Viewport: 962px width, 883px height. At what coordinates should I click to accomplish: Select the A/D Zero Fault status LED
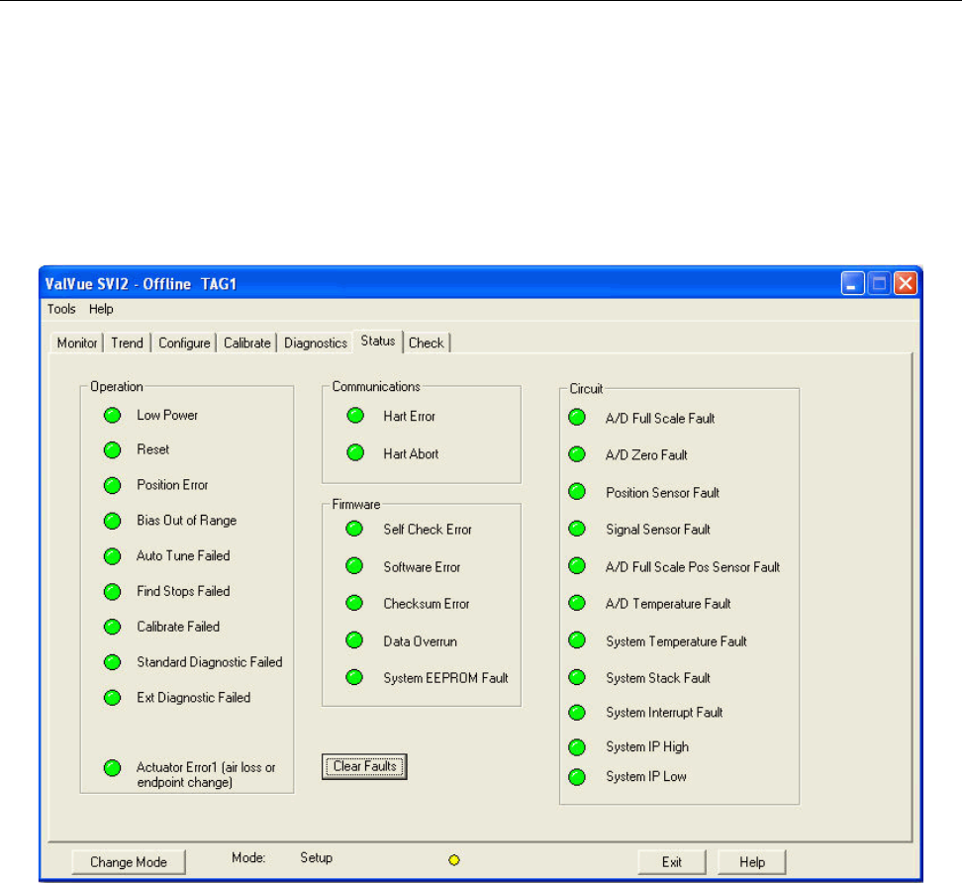point(577,454)
